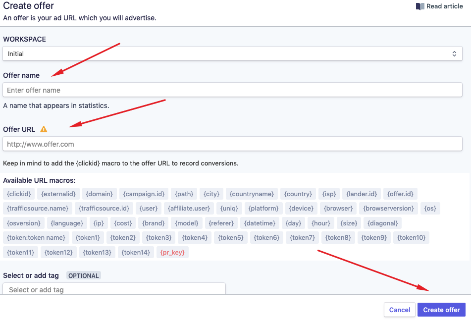The image size is (471, 324).
Task: Open the Read article link
Action: tap(443, 6)
